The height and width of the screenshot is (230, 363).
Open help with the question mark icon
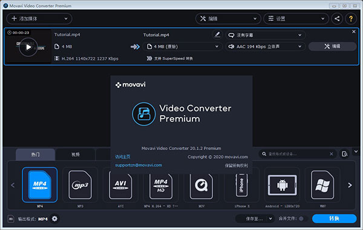pos(351,19)
